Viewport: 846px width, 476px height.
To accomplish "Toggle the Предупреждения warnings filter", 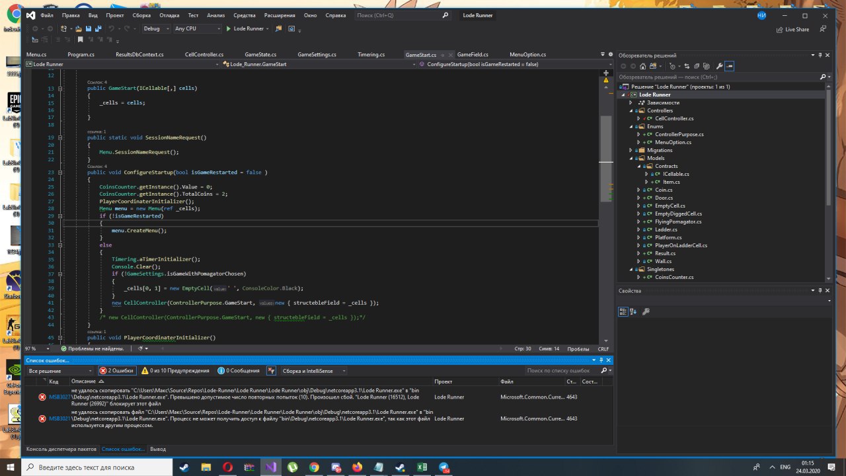I will (174, 371).
